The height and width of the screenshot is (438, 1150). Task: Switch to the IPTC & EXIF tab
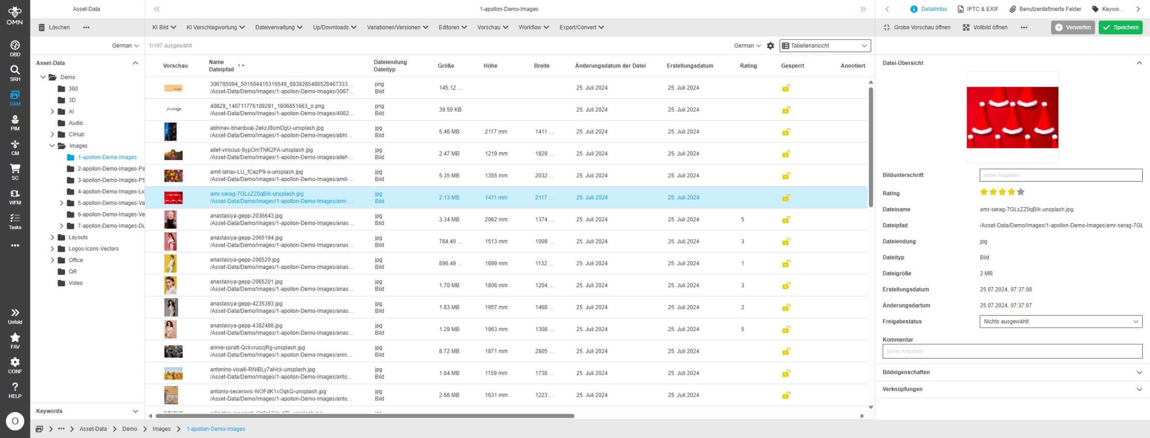pyautogui.click(x=978, y=9)
